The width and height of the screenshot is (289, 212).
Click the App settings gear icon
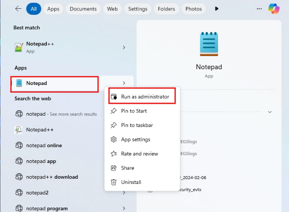click(113, 139)
